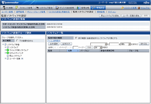Select ウイルス対策ソフトウェア tree item
Screen dimensions: 151x104
coord(19,50)
